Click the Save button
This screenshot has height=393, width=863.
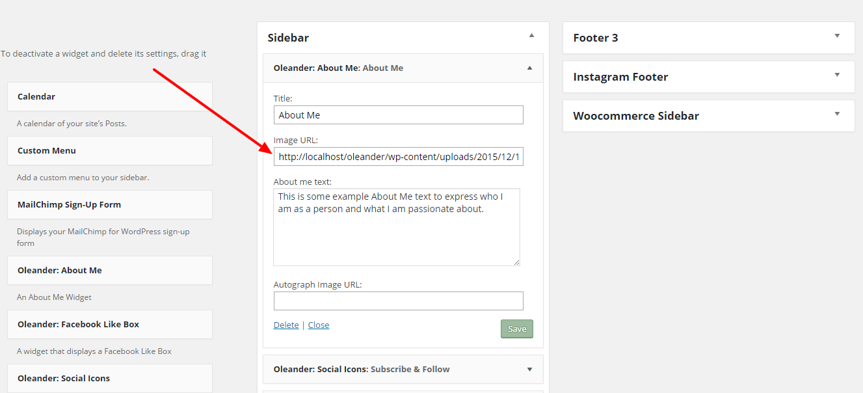517,329
